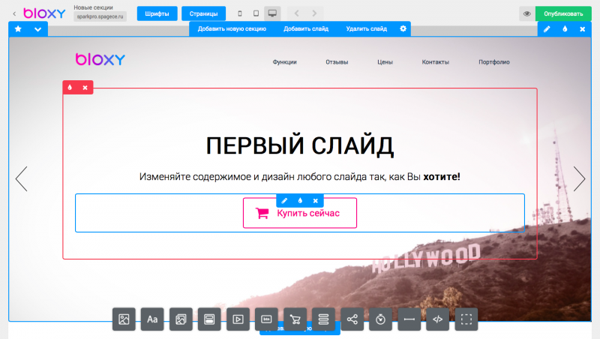600x339 pixels.
Task: Click pencil edit icon above the button
Action: click(285, 200)
